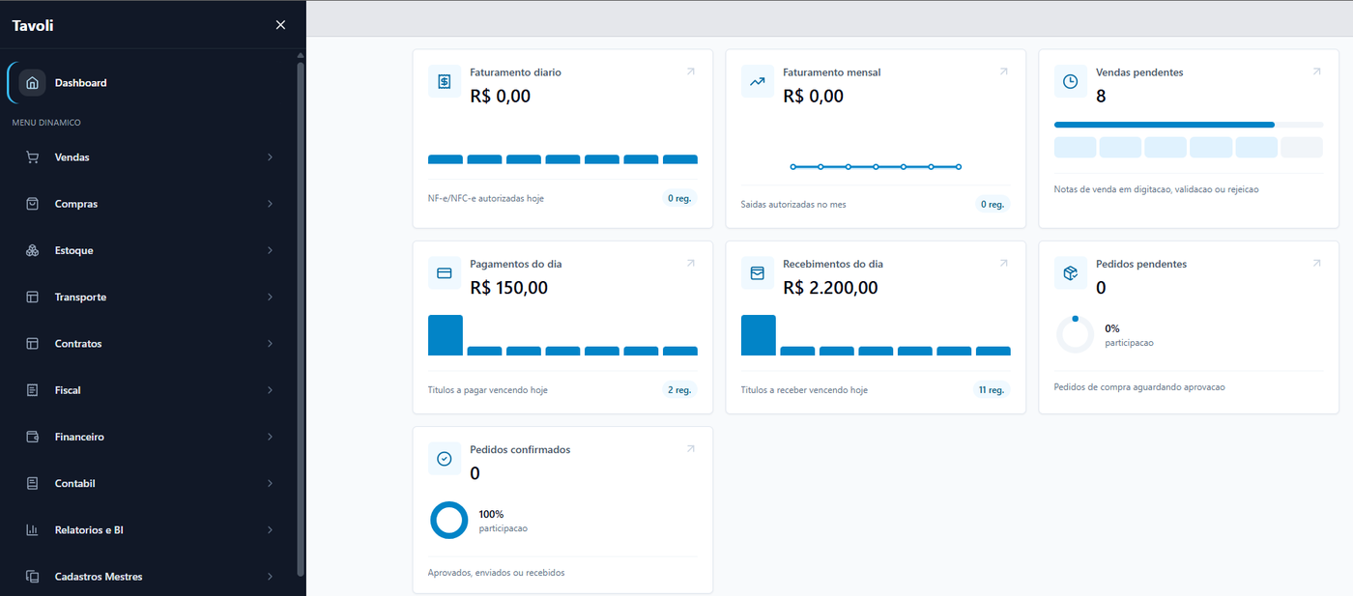Open the Financeiro menu label
Viewport: 1353px width, 596px height.
click(79, 437)
